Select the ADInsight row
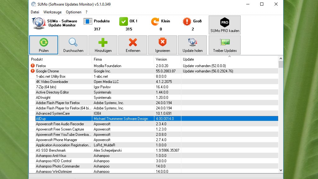 [154, 97]
